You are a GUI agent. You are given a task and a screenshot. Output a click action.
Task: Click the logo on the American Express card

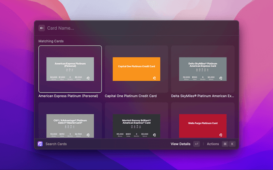pos(88,78)
